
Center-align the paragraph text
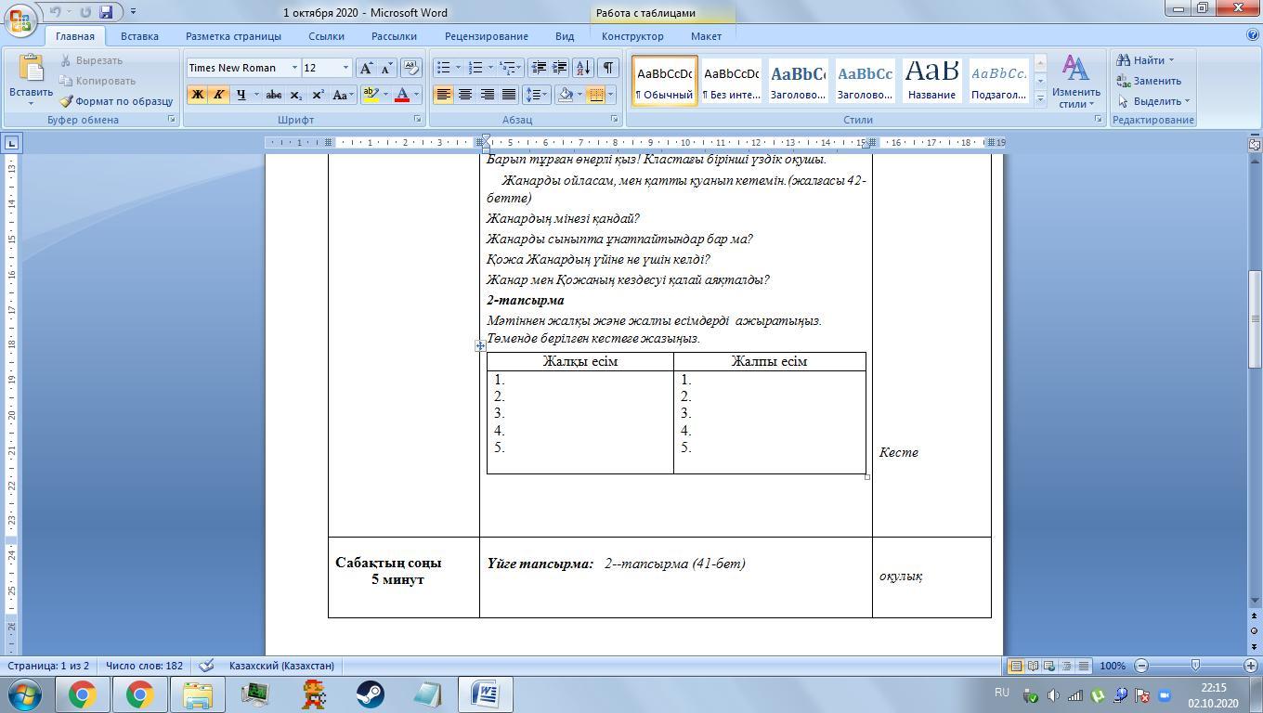pos(465,95)
